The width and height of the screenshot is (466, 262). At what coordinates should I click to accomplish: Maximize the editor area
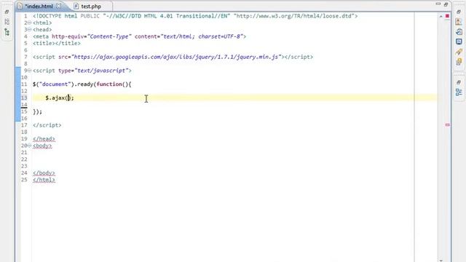pos(446,4)
